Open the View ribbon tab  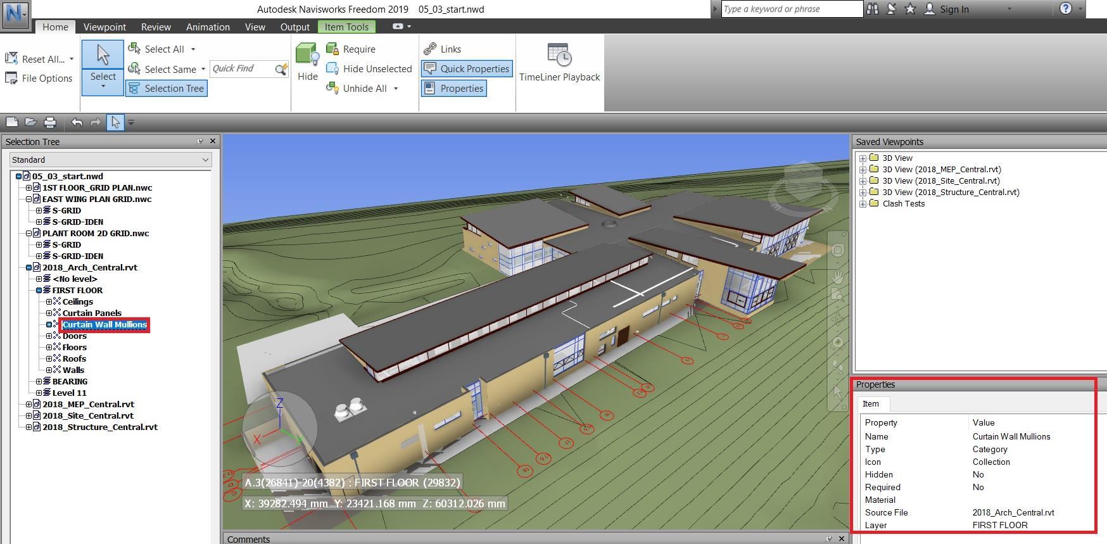tap(255, 27)
